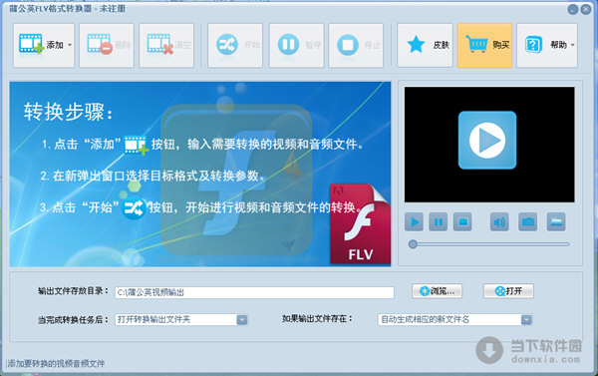Viewport: 598px width, 376px height.
Task: Expand the 帮助 dropdown arrow
Action: click(573, 45)
